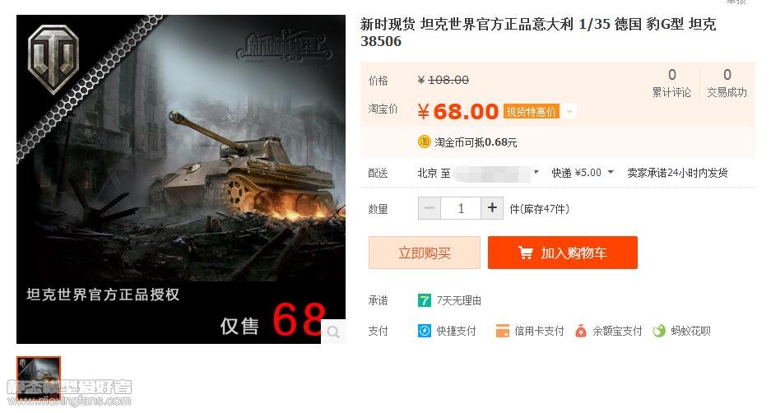Click the Taobao gold coin icon

click(x=424, y=142)
